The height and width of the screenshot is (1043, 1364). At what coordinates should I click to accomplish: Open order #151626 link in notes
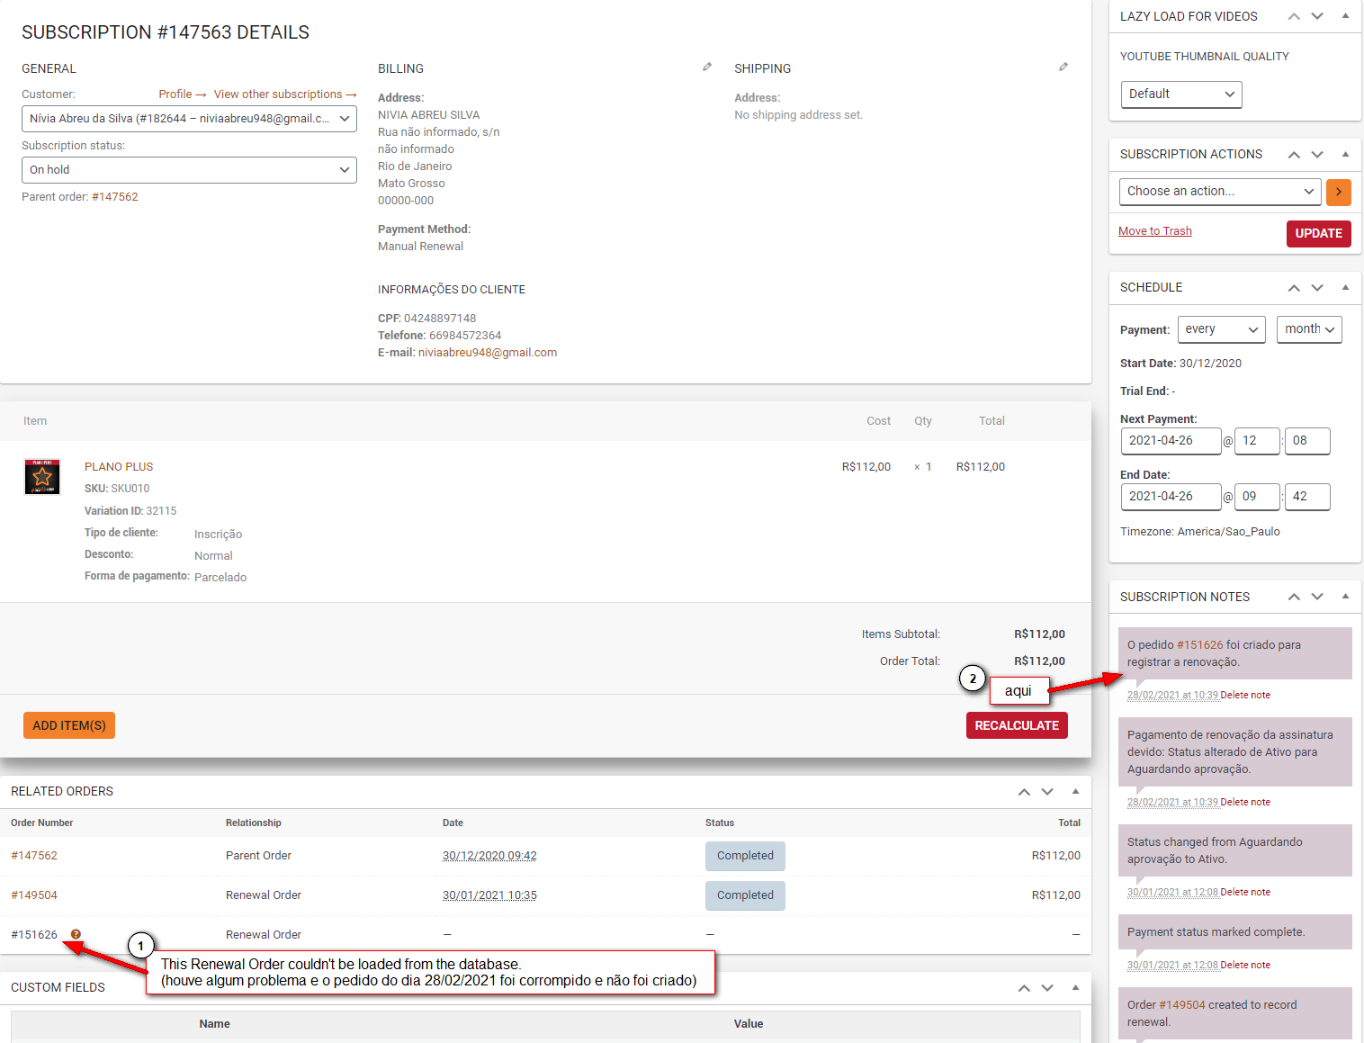tap(1200, 645)
